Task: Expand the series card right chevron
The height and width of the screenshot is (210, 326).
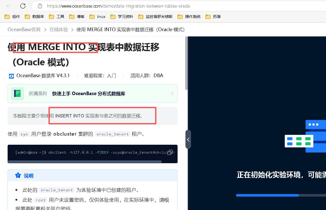Action: coord(172,94)
